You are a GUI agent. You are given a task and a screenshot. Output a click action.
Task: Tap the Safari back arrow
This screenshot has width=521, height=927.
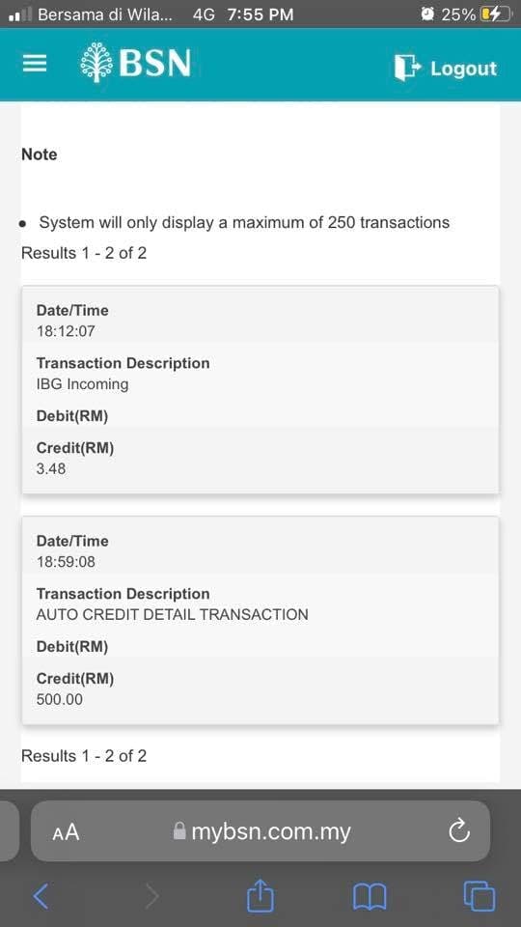point(41,896)
